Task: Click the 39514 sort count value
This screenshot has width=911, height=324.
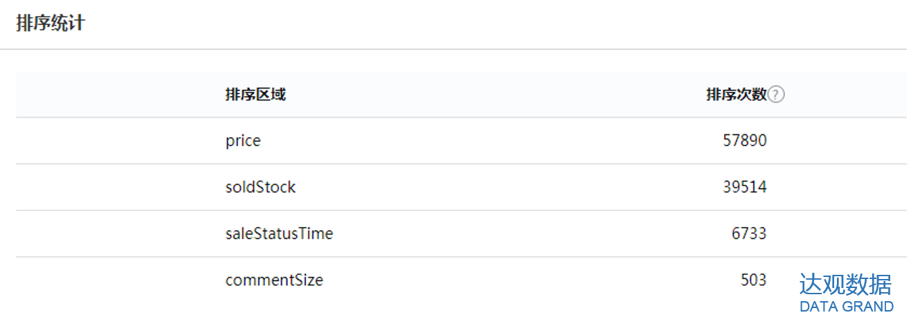Action: 744,188
